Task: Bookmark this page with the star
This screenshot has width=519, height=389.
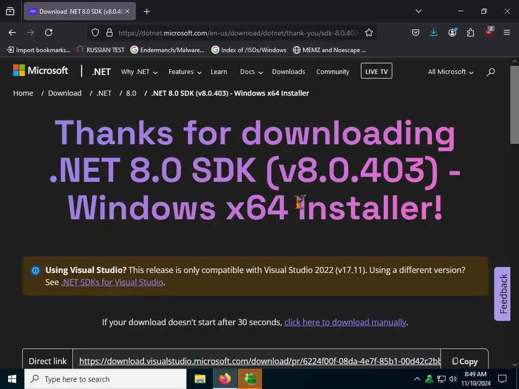Action: click(369, 32)
